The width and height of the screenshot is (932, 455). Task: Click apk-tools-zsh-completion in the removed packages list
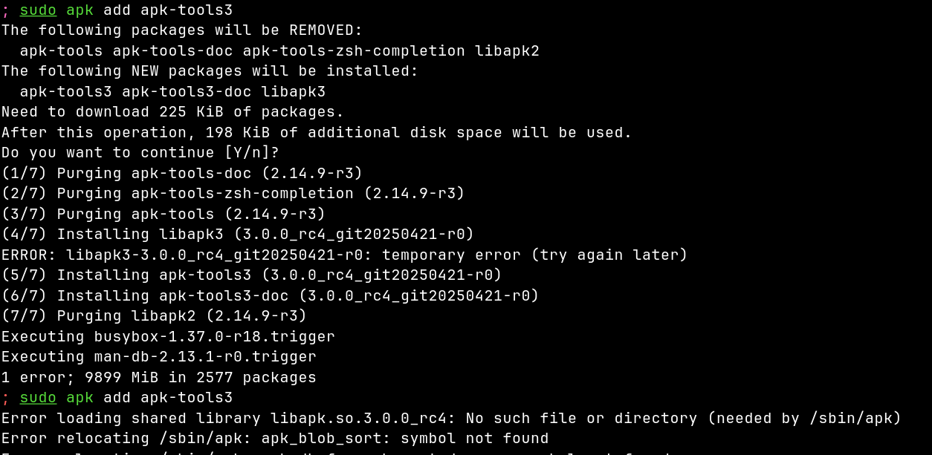[354, 51]
